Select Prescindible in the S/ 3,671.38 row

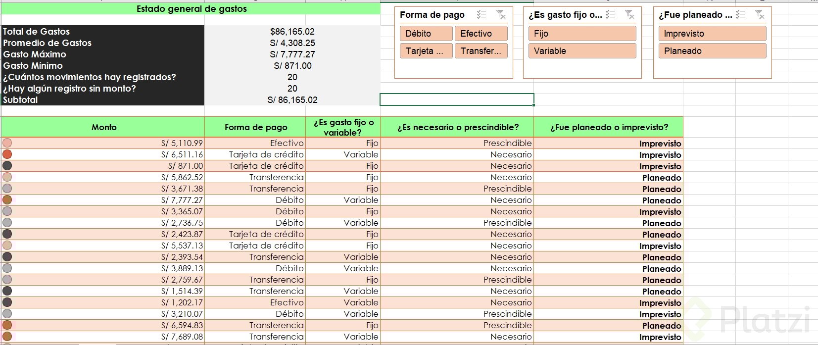457,189
